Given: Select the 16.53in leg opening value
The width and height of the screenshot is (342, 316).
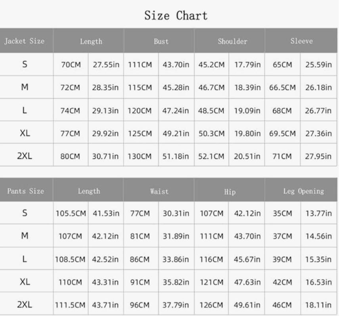Looking at the screenshot, I should [x=319, y=282].
